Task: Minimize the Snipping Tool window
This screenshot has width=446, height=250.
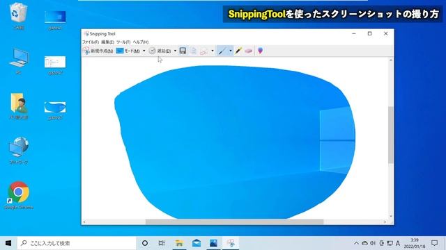Action: (x=354, y=33)
